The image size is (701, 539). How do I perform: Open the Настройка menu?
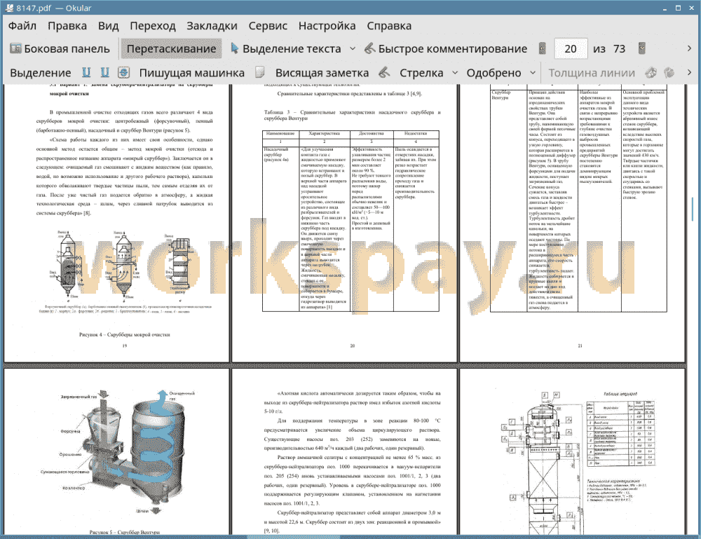click(x=327, y=26)
